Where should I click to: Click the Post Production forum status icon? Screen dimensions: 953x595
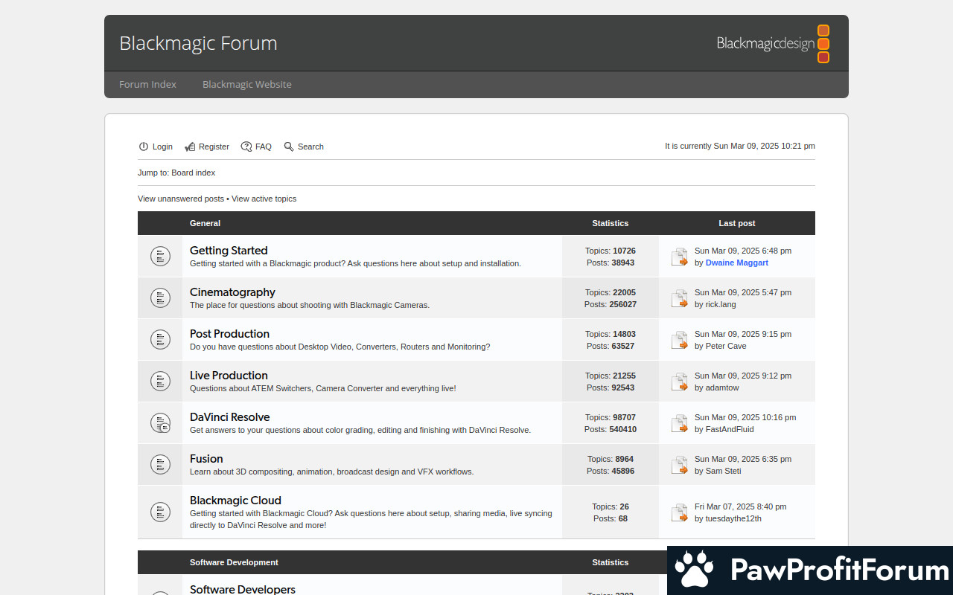click(x=160, y=340)
